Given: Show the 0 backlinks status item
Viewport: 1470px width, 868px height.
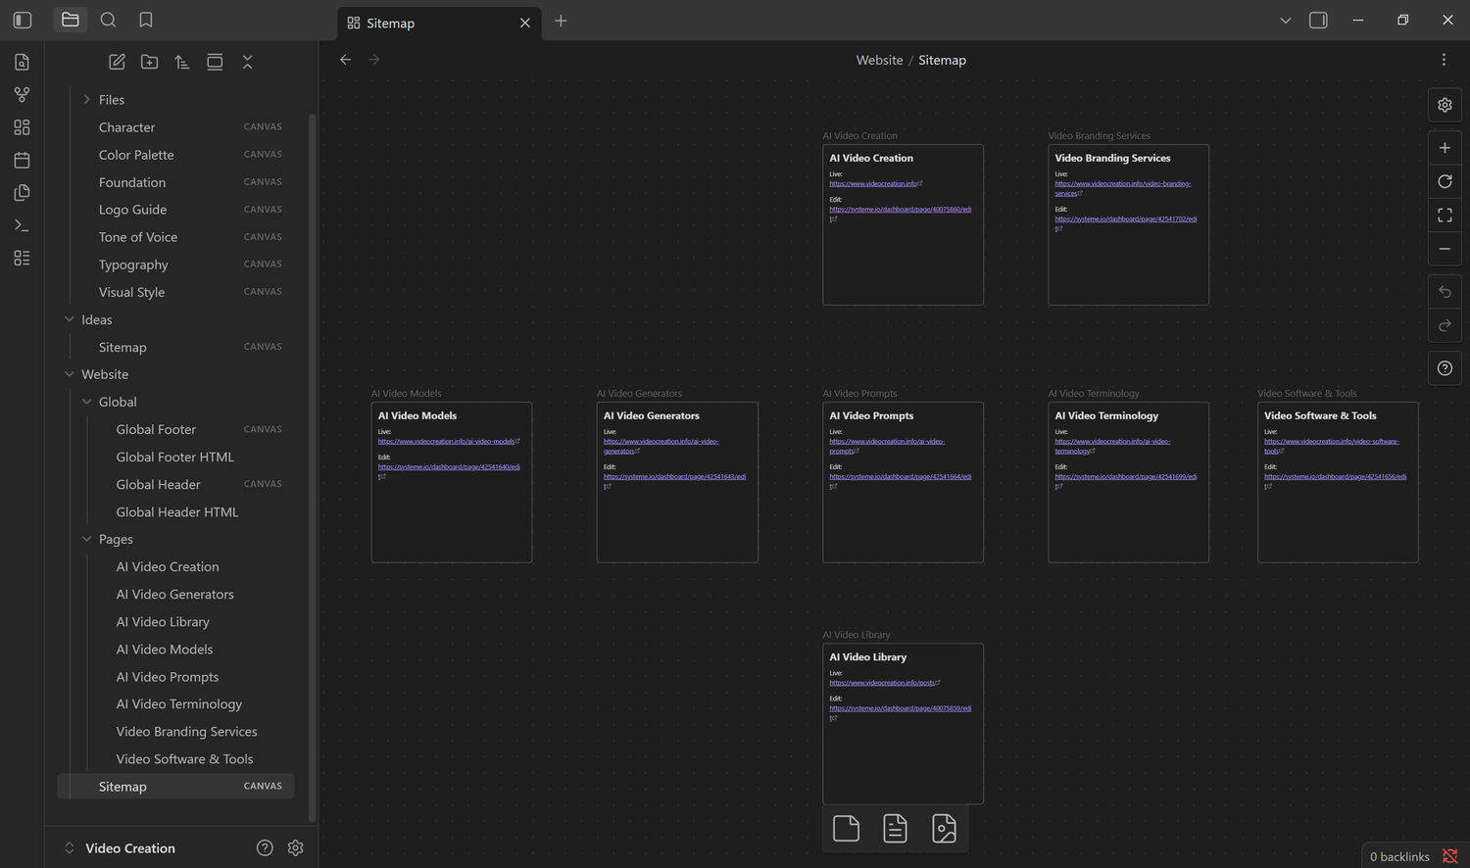Looking at the screenshot, I should point(1399,856).
